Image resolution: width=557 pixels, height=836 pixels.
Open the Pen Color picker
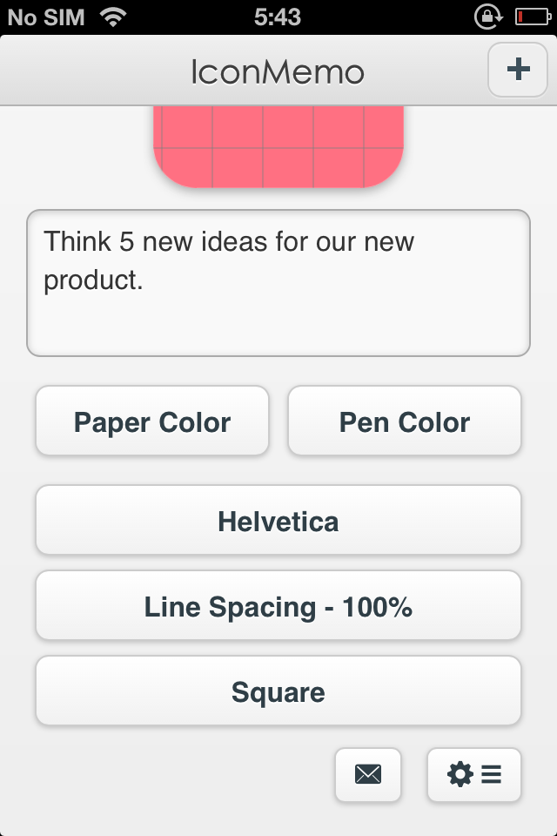click(x=405, y=421)
